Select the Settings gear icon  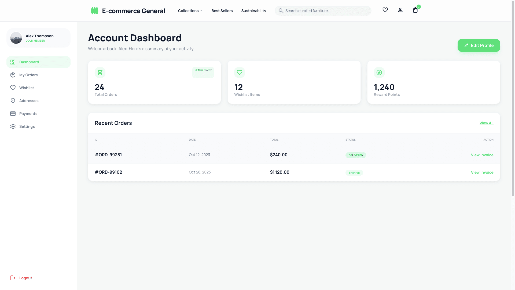click(x=13, y=126)
